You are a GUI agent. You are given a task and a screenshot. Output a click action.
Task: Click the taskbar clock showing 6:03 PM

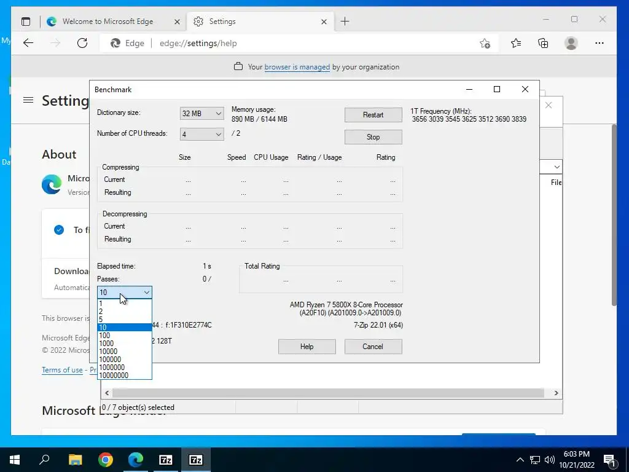[x=576, y=460]
